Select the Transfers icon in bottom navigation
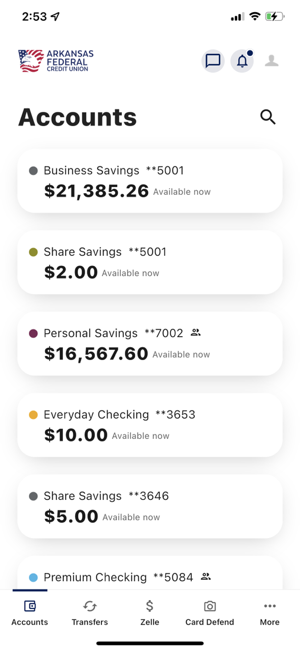The image size is (300, 651). point(90,606)
